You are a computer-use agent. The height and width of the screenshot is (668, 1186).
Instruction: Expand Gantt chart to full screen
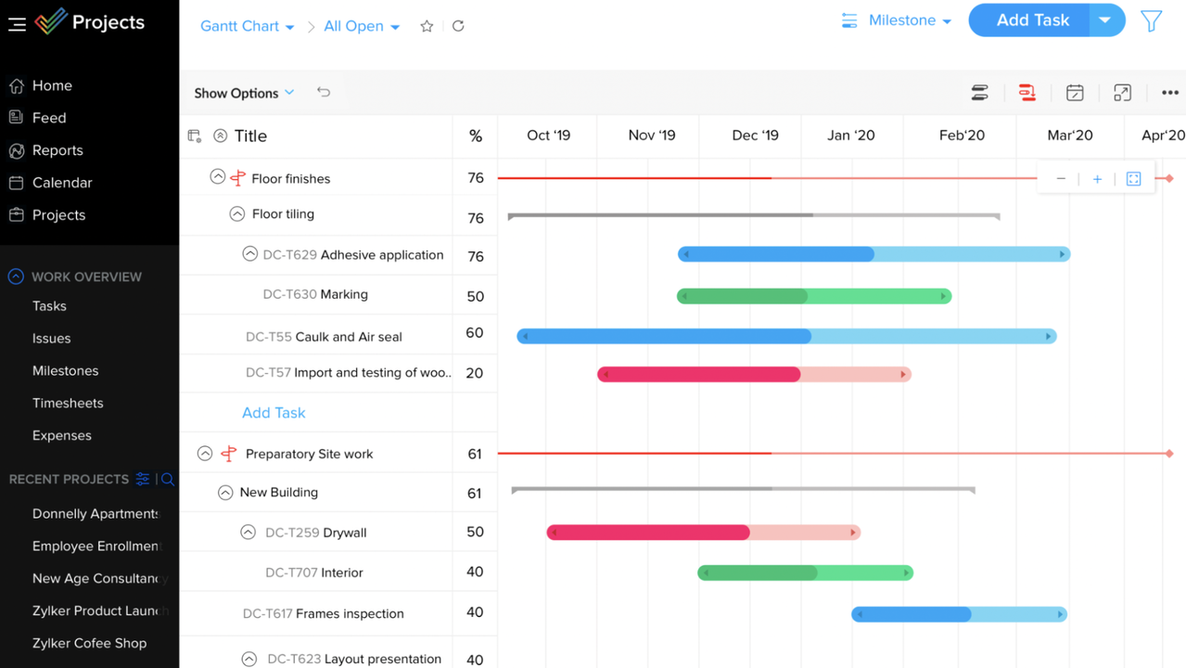1122,93
